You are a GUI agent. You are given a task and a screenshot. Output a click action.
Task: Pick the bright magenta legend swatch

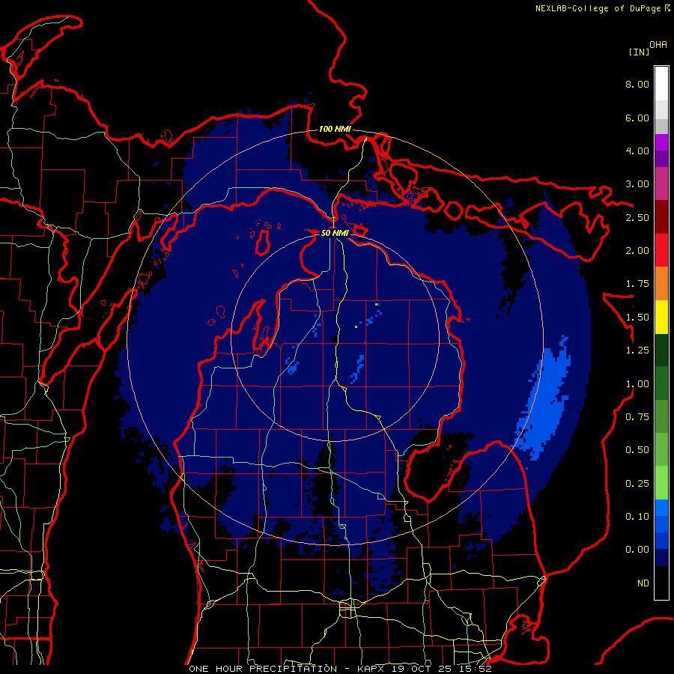(x=661, y=142)
